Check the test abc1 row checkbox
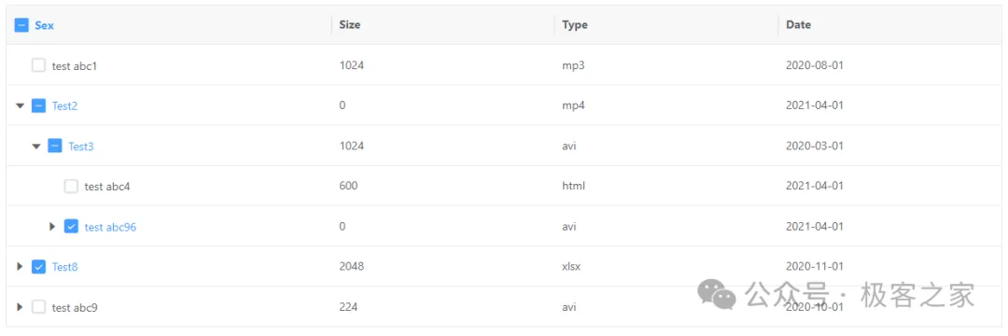This screenshot has height=336, width=1008. 38,65
